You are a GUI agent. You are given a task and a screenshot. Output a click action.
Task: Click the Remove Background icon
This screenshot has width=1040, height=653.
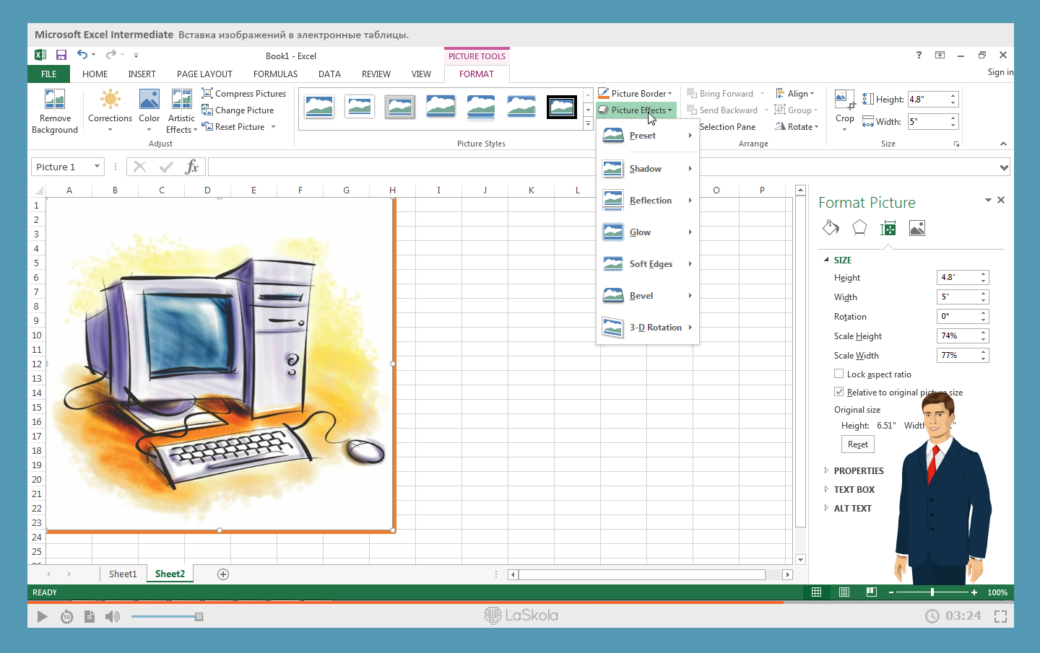tap(55, 100)
